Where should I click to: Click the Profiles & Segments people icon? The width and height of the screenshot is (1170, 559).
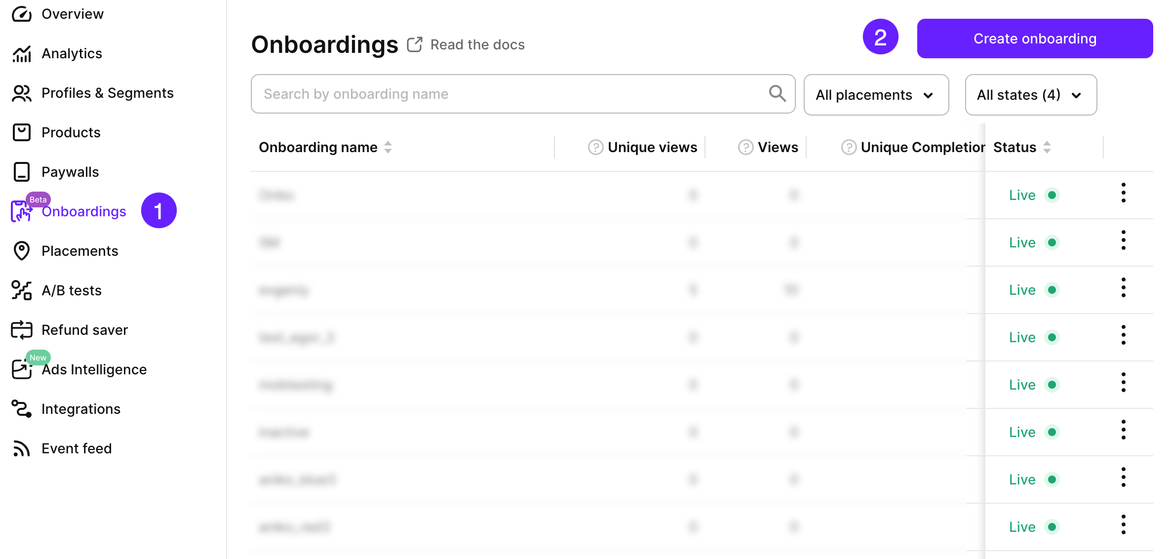[x=22, y=93]
